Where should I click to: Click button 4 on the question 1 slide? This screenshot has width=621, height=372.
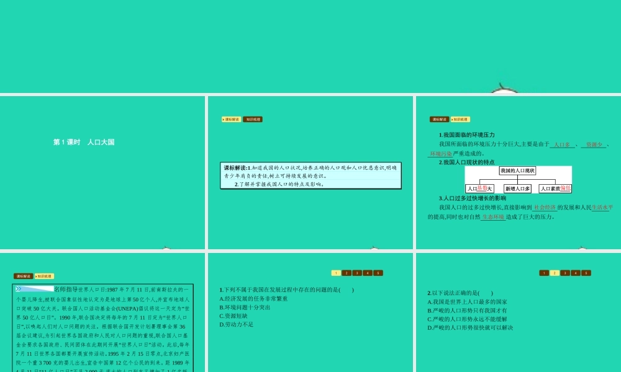(x=368, y=273)
